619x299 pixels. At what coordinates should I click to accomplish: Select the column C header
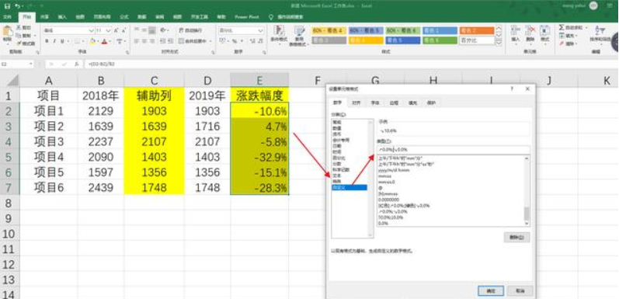click(x=154, y=81)
